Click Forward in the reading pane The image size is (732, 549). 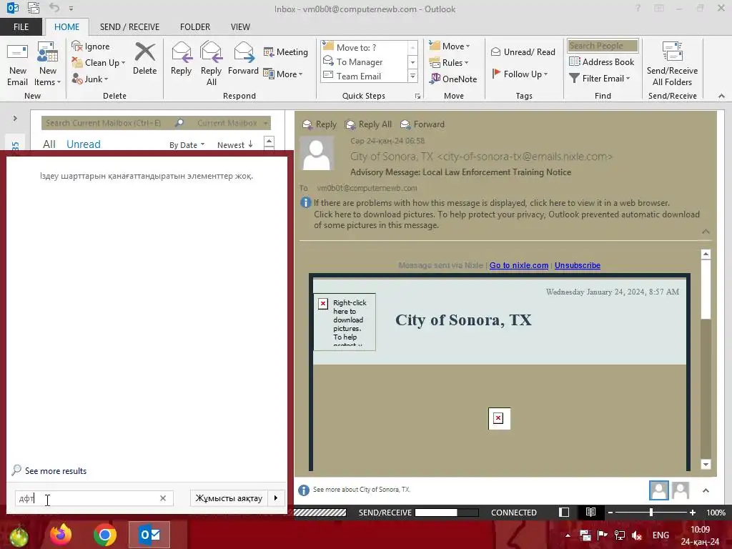[422, 124]
